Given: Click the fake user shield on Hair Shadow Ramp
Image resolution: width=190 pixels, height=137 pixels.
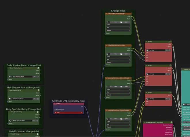Looking at the screenshot, I should click(x=38, y=99).
